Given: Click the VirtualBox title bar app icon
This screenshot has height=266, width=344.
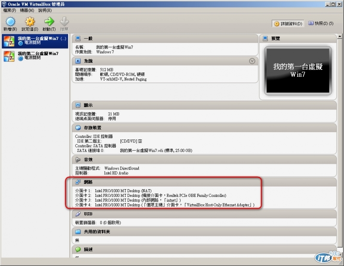Looking at the screenshot, I should [4, 4].
